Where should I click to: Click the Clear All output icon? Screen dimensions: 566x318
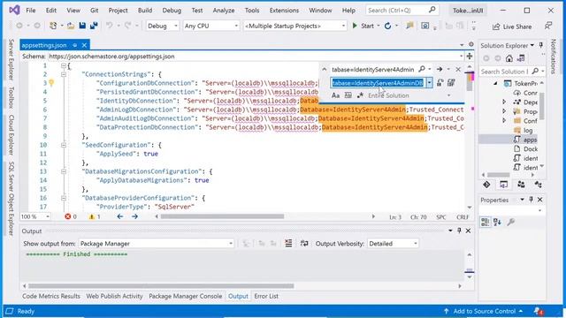[288, 244]
